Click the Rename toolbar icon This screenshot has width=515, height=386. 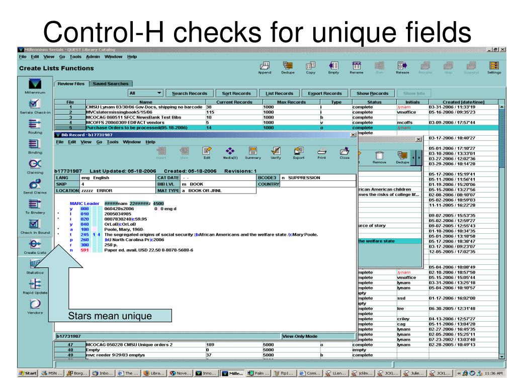pos(357,68)
